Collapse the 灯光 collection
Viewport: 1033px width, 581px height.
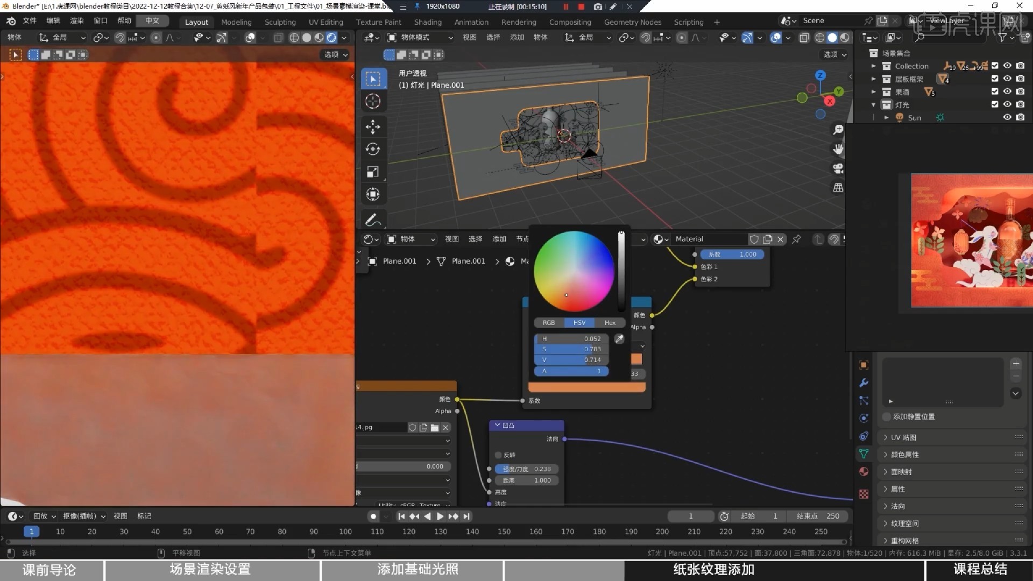point(874,105)
